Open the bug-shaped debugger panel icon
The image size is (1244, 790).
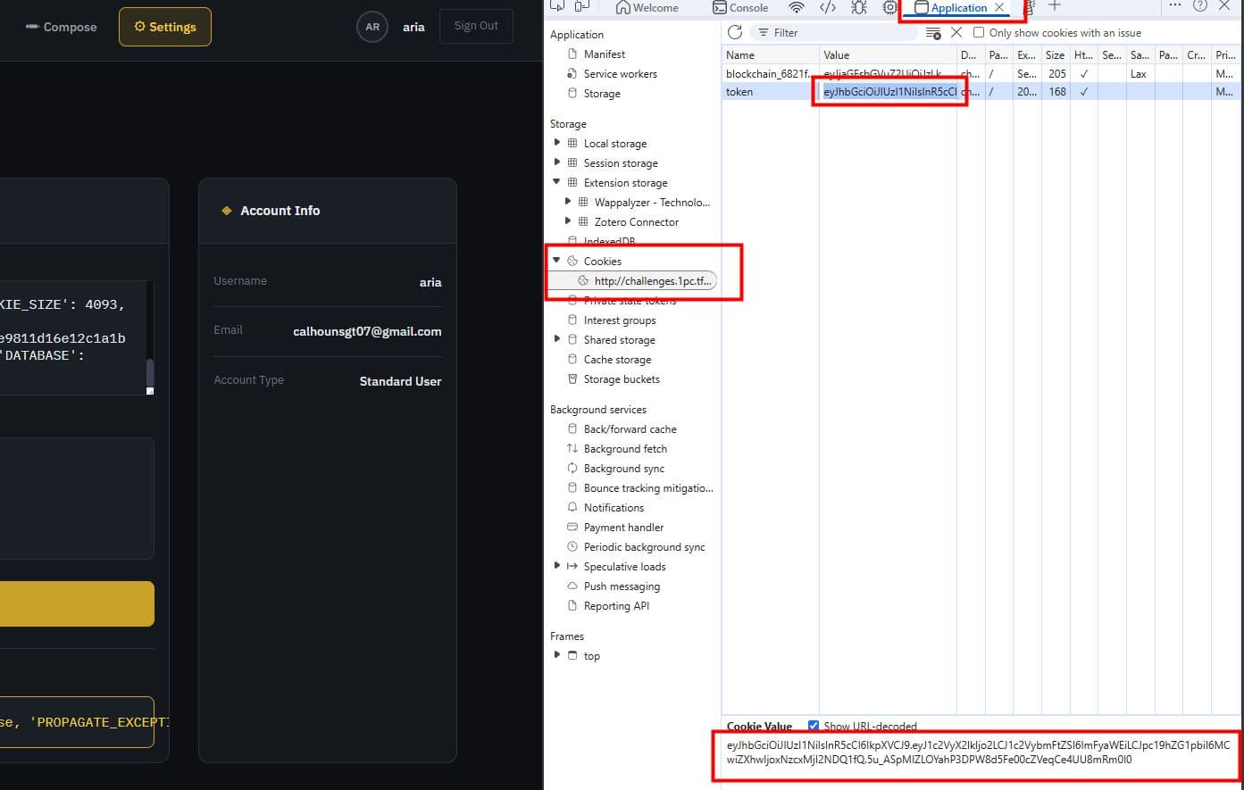[859, 8]
